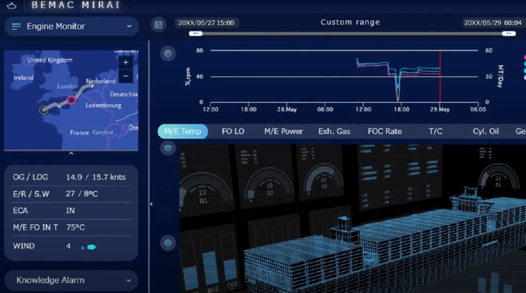This screenshot has width=526, height=293.
Task: Click the gauge reading 10 02
Action: tap(270, 190)
